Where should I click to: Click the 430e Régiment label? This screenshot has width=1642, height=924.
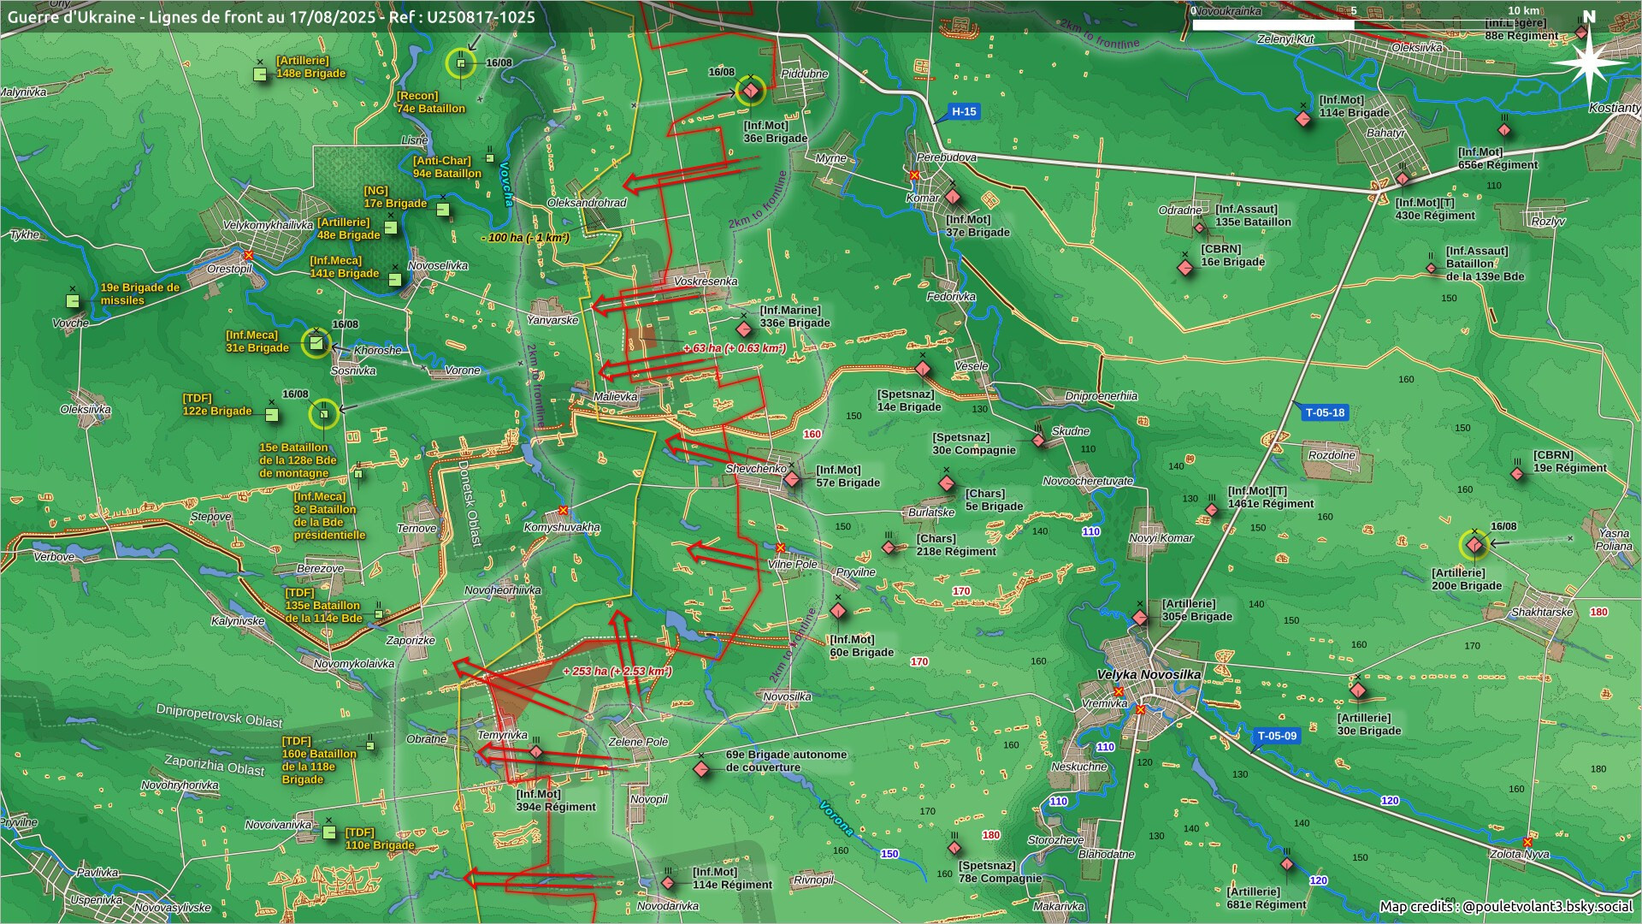click(1435, 210)
